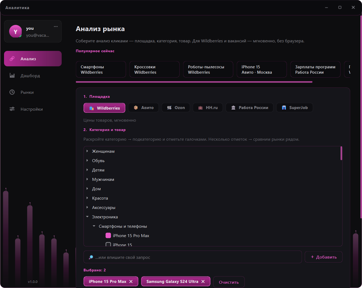
Task: Choose the Зарплаты программ Работа России preset
Action: pyautogui.click(x=315, y=69)
